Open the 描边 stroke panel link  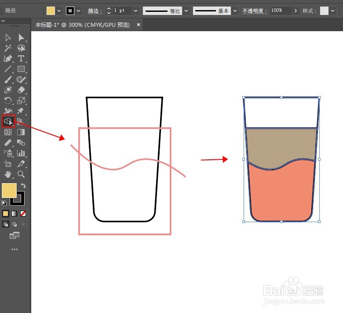point(95,11)
